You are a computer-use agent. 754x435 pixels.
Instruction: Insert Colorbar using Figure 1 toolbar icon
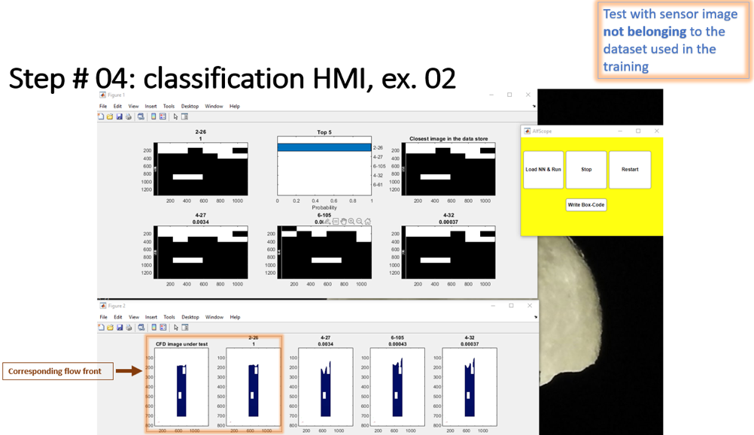(x=154, y=116)
